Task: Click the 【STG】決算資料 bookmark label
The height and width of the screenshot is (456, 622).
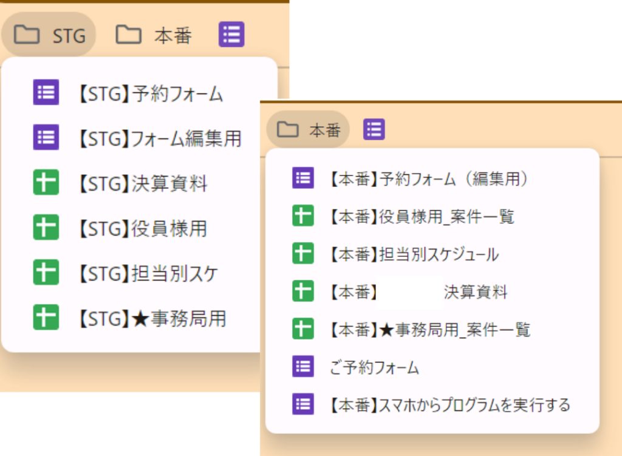Action: [142, 183]
